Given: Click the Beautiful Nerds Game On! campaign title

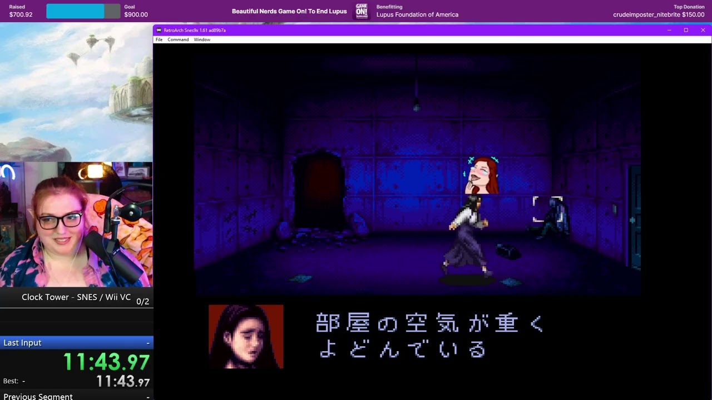Looking at the screenshot, I should point(289,11).
